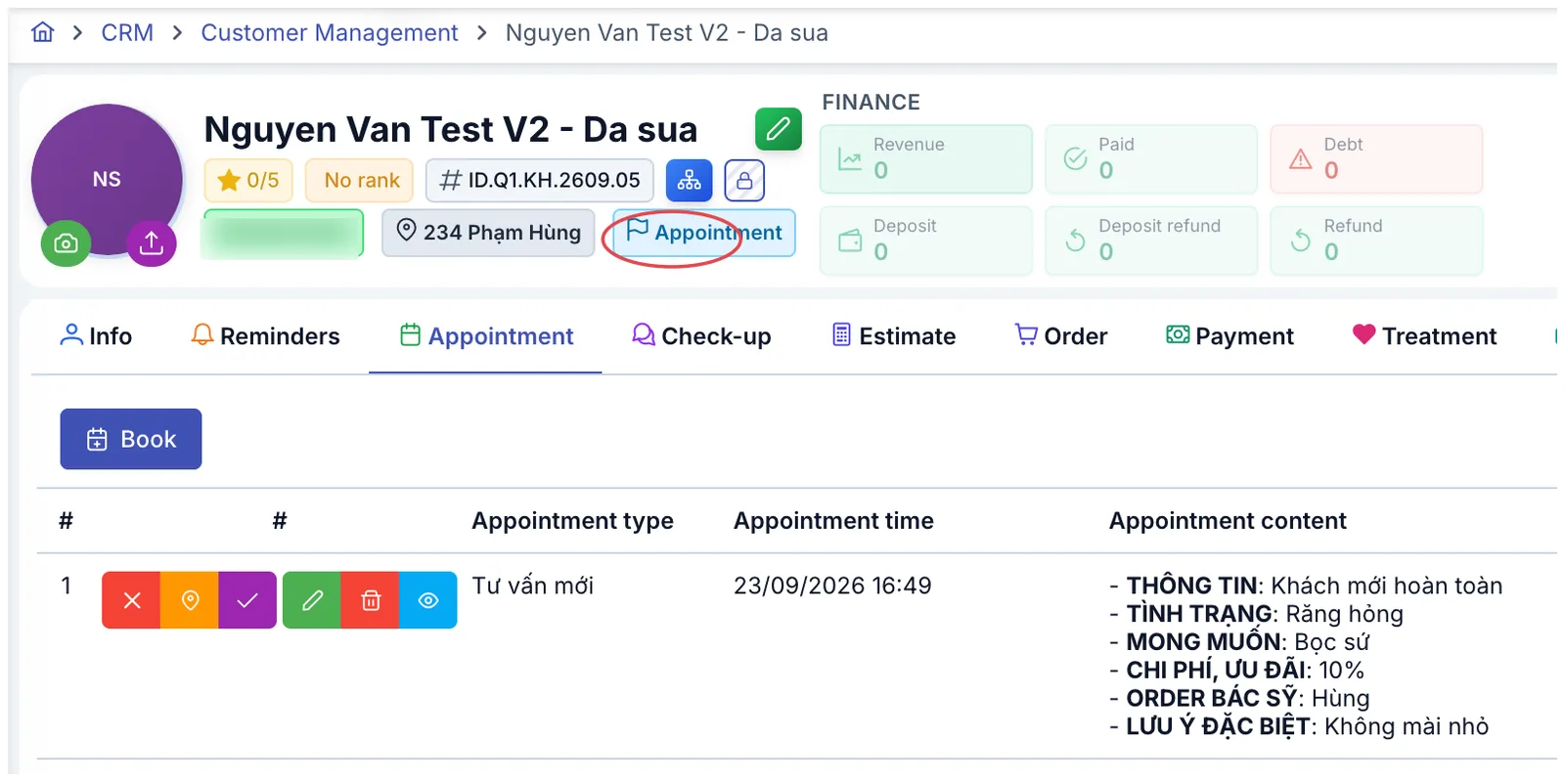Open the Check-up tab
The height and width of the screenshot is (782, 1565).
701,336
